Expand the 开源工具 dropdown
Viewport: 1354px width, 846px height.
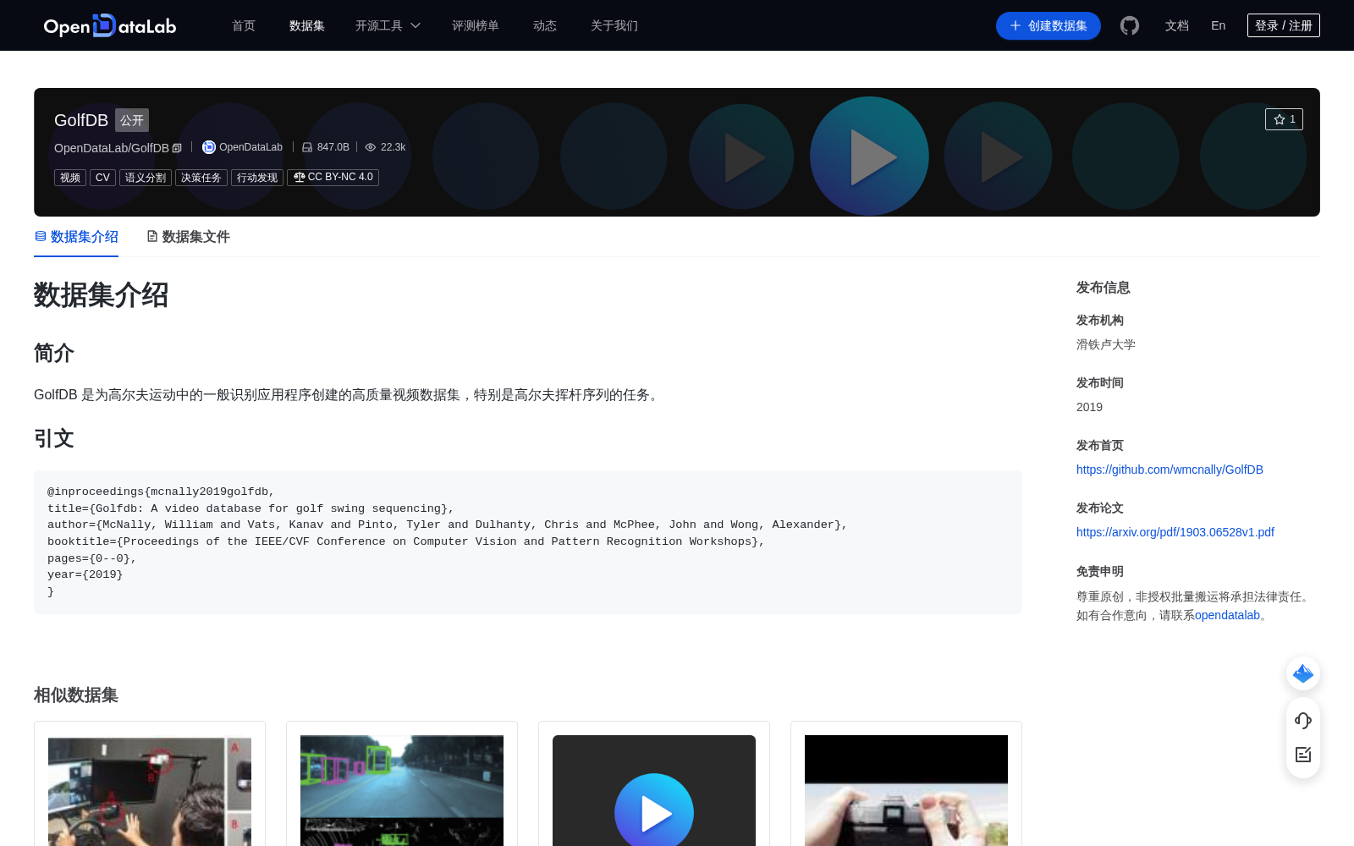[388, 25]
